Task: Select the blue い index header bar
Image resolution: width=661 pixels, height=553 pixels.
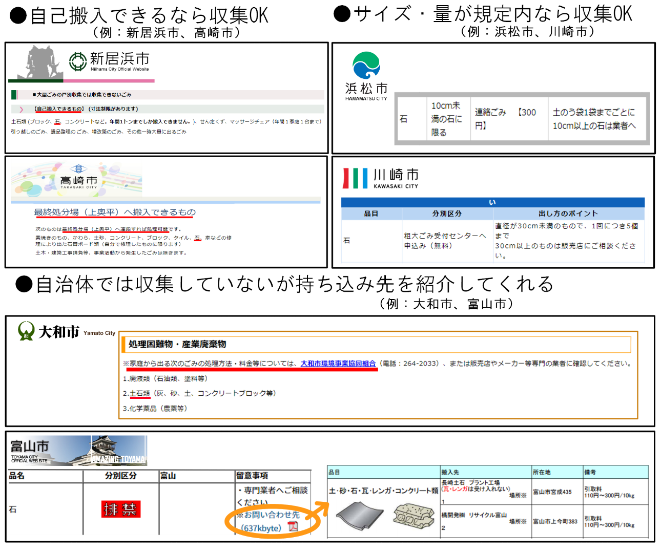Action: pyautogui.click(x=492, y=202)
